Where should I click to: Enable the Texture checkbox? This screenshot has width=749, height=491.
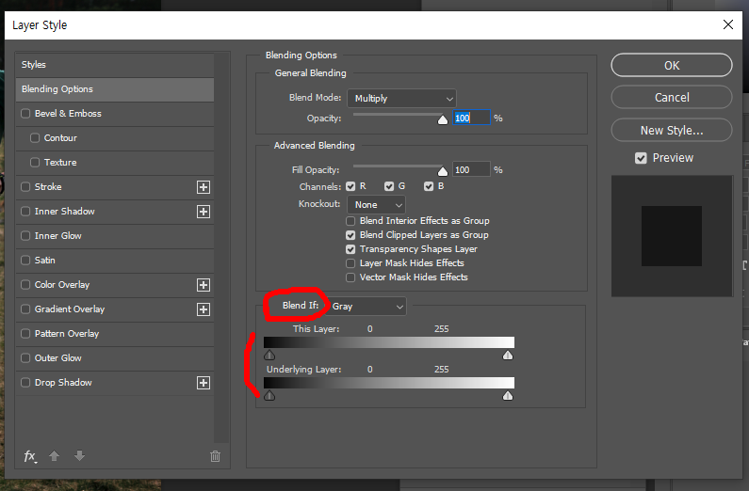[x=35, y=162]
